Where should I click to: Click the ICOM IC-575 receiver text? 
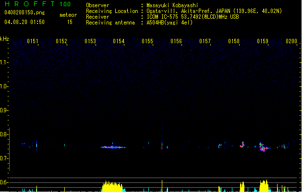click(x=193, y=17)
